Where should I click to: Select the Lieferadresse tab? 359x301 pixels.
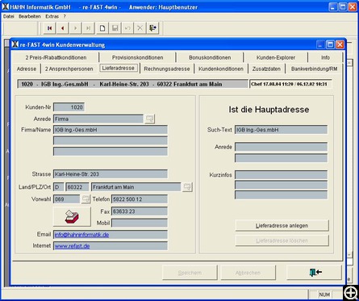tap(119, 68)
